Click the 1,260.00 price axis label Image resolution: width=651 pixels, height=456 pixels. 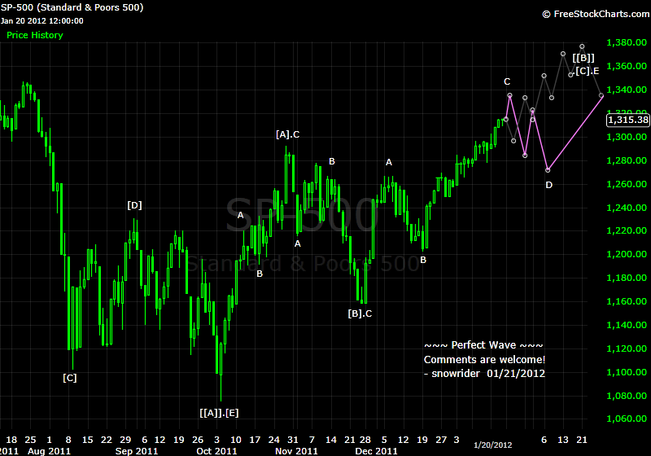click(x=627, y=184)
